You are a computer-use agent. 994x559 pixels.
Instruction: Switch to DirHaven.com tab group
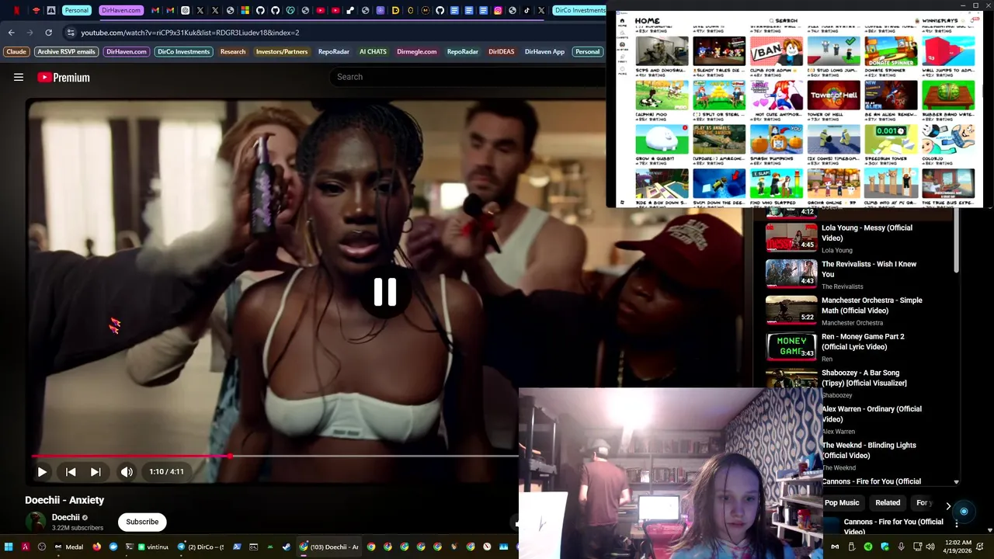121,10
